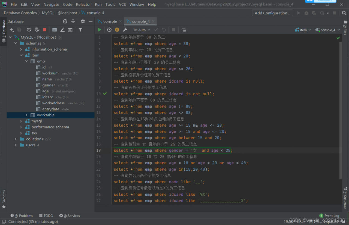Toggle the In-Editor Results table icon
The image size is (349, 225).
[x=183, y=30]
